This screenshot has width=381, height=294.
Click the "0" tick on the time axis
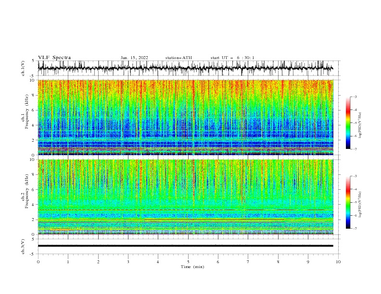click(38, 262)
